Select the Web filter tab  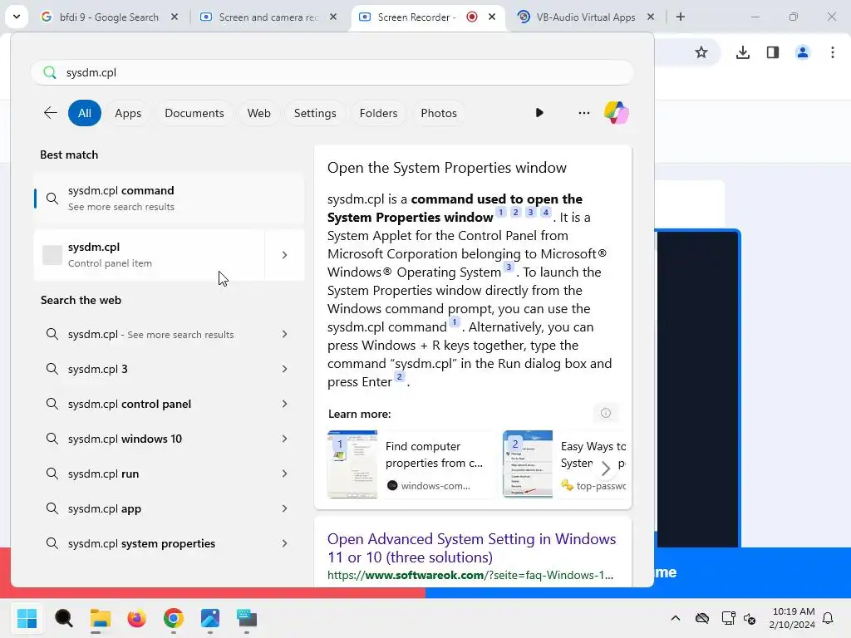pos(259,113)
